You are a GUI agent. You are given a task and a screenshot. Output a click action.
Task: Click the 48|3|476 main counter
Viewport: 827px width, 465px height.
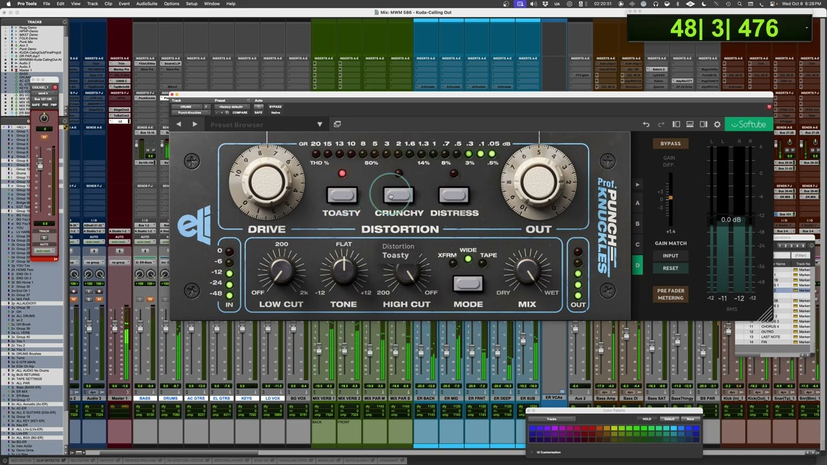pos(724,28)
